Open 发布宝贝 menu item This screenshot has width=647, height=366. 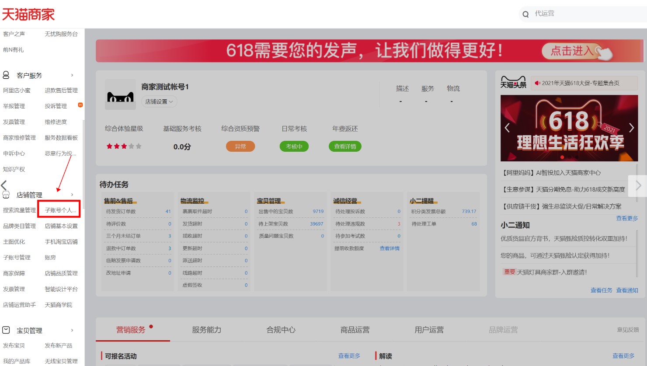(x=14, y=345)
